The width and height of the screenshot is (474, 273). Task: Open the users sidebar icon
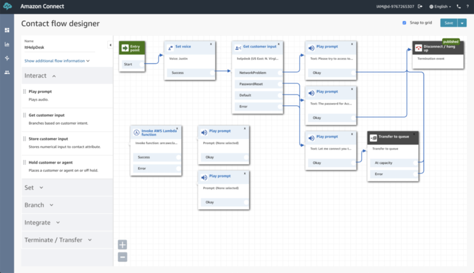[x=7, y=72]
